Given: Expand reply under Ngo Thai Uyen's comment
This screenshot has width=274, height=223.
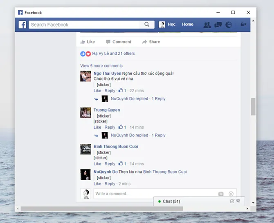Looking at the screenshot, I should tap(138, 99).
